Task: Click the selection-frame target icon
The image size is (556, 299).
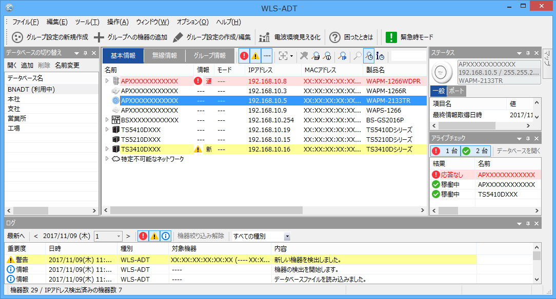Action: (283, 56)
